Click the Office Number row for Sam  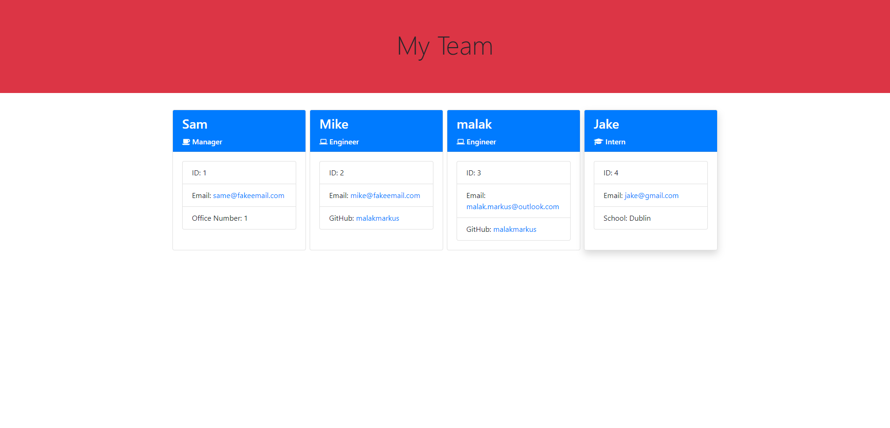(239, 218)
